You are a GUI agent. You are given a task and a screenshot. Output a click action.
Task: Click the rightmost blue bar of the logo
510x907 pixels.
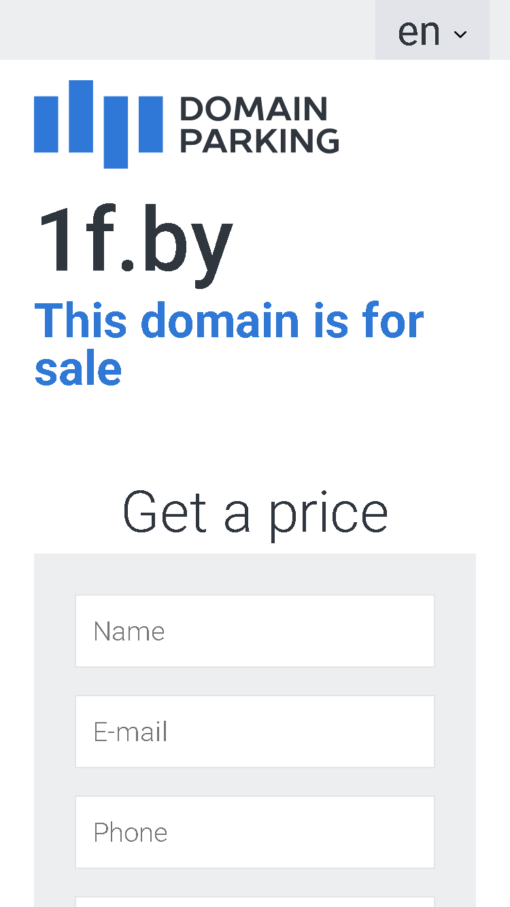click(x=150, y=123)
